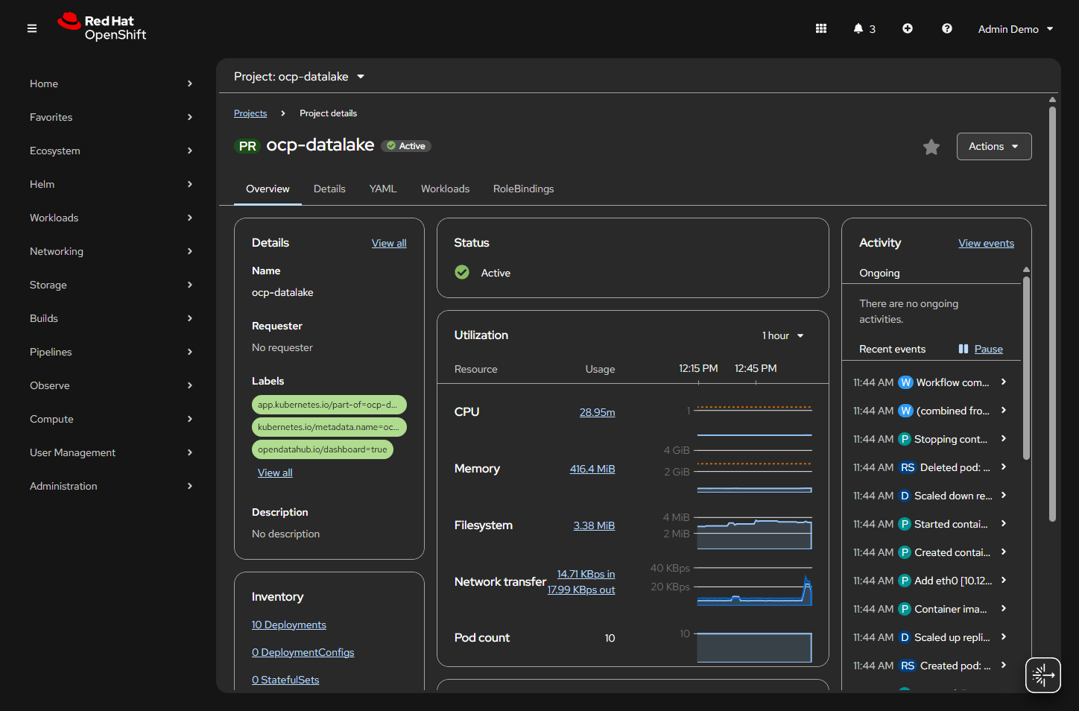Click the Activity panel scrollbar
The width and height of the screenshot is (1079, 711).
pyautogui.click(x=1026, y=367)
